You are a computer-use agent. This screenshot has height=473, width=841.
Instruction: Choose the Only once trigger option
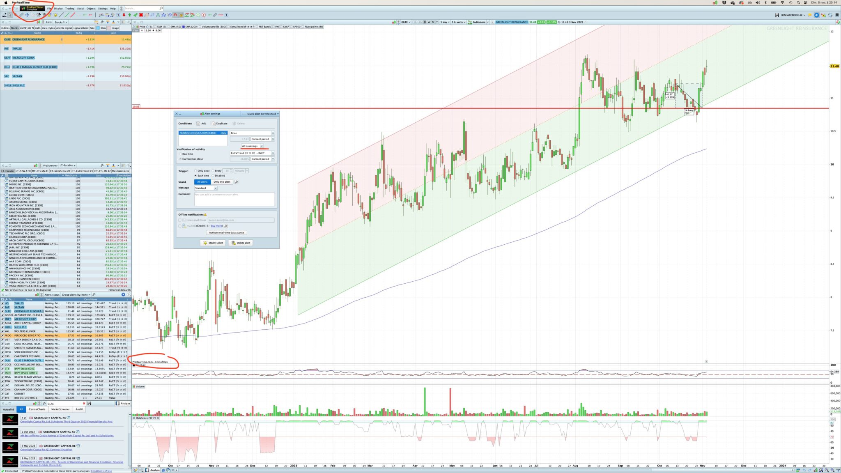[195, 171]
